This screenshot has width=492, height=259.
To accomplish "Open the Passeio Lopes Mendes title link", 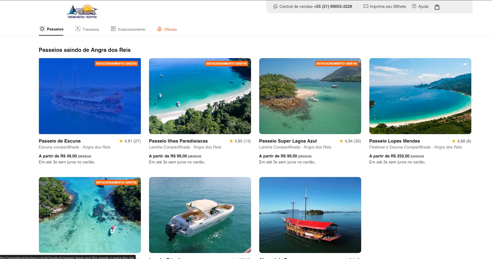I will pos(394,141).
